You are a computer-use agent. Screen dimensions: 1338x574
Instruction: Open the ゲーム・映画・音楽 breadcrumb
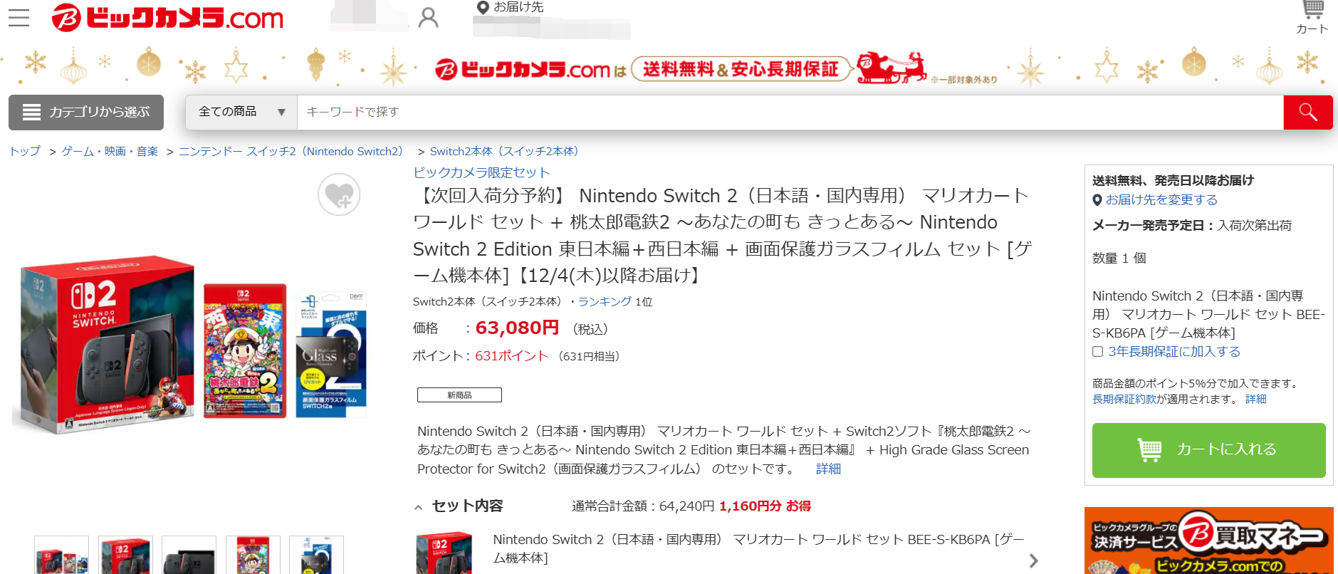[x=110, y=151]
